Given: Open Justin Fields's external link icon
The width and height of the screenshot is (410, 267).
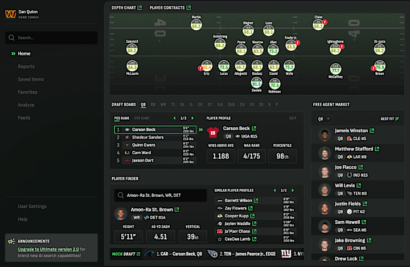Looking at the screenshot, I should (x=365, y=204).
